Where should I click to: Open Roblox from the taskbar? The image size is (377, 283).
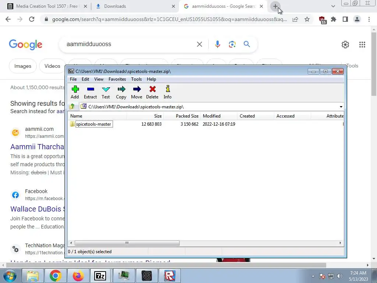(169, 276)
